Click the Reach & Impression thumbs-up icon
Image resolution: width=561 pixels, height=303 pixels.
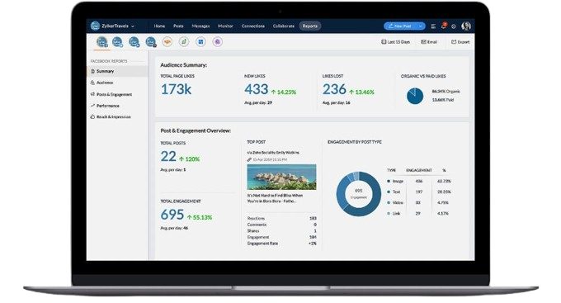92,116
